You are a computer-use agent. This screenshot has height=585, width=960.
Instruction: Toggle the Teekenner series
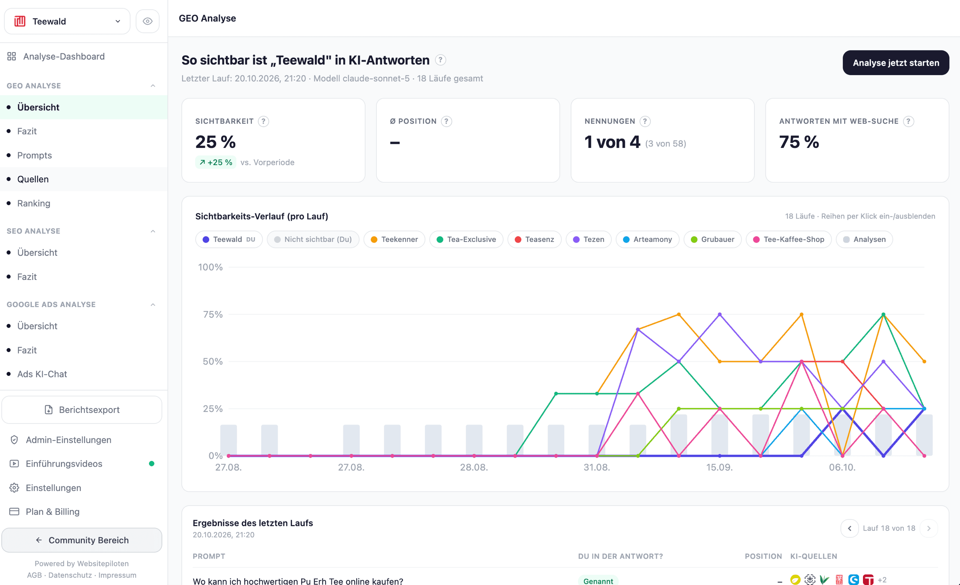point(394,239)
